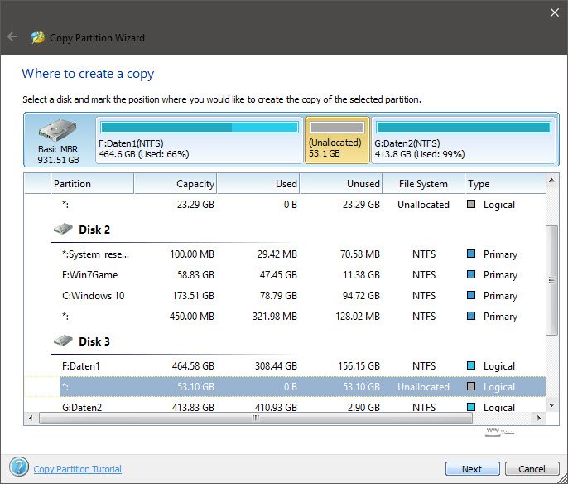Click the Primary type icon for E:Win7Game
Screen dimensions: 568x484
click(471, 275)
